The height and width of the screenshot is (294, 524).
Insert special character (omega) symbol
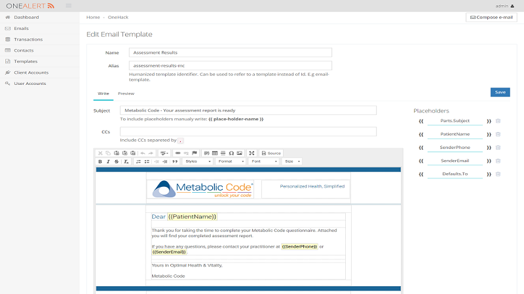click(x=231, y=153)
